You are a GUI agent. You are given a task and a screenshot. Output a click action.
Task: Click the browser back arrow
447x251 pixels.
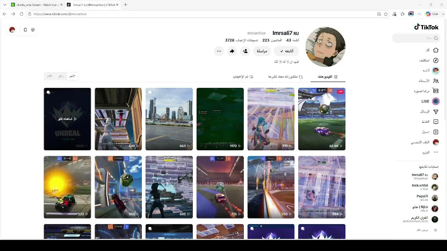tap(5, 14)
